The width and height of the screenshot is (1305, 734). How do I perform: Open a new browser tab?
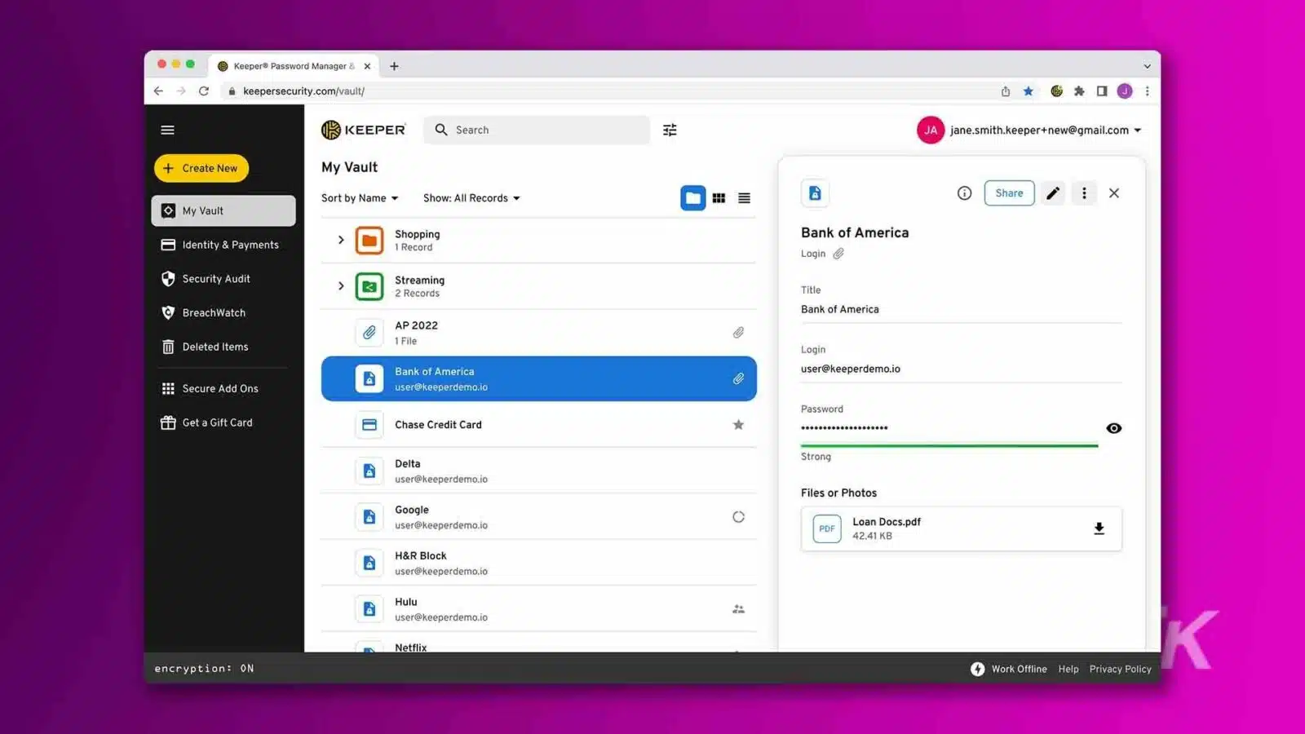click(x=394, y=66)
